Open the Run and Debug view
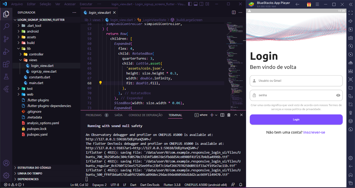The image size is (355, 188). pos(6,51)
